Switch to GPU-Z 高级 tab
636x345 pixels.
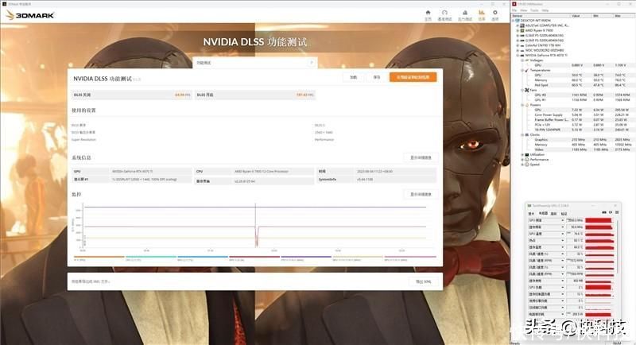pos(553,213)
